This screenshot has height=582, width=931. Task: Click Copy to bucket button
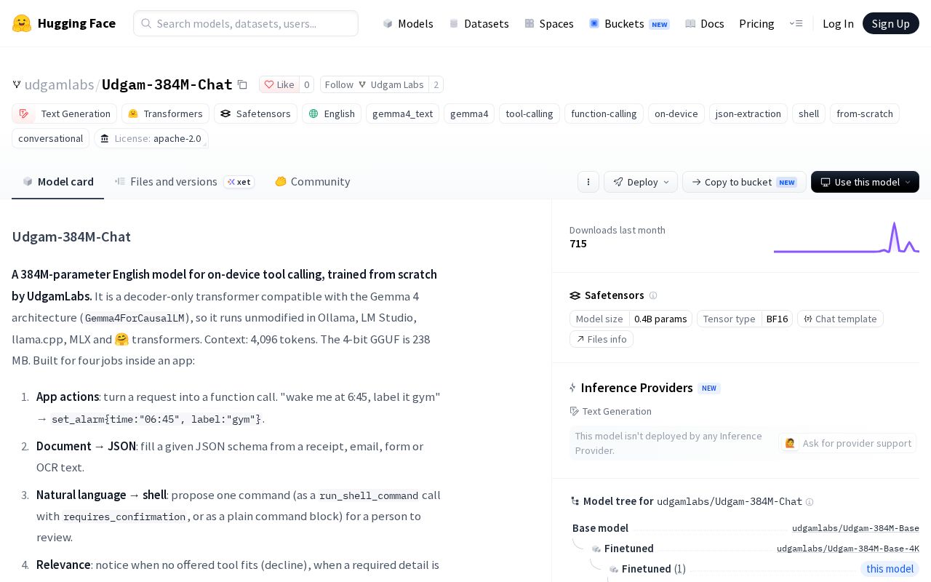(744, 182)
